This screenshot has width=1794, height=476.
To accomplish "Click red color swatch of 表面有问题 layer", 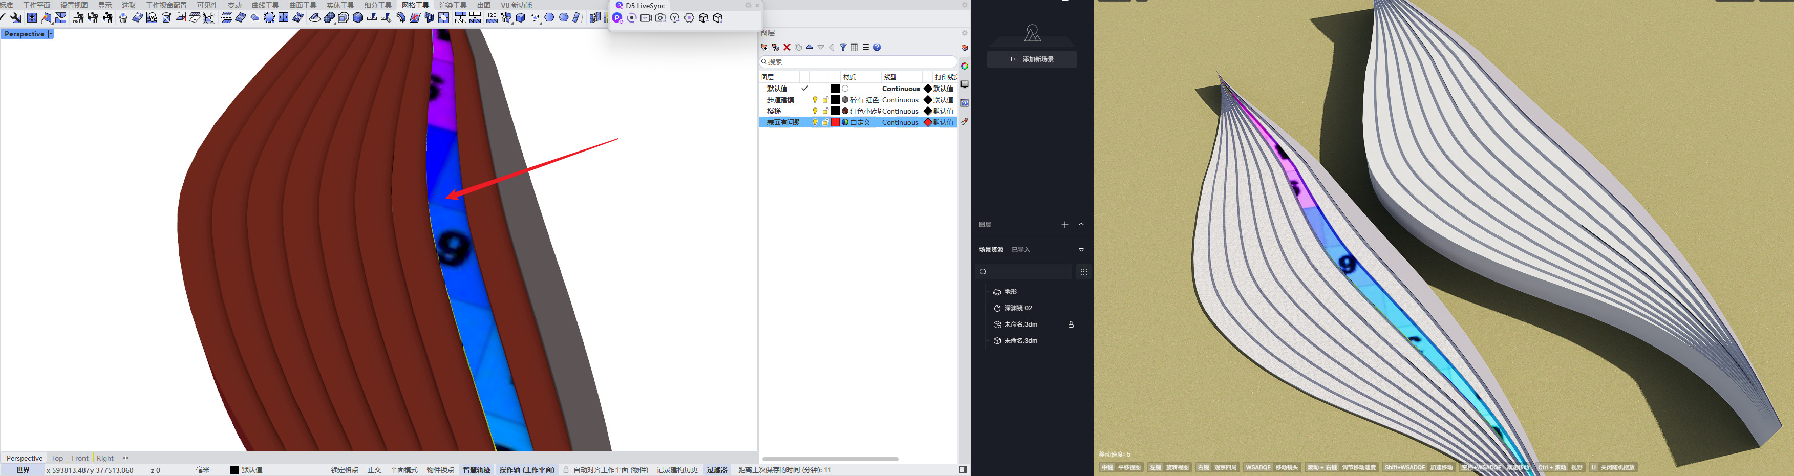I will 836,122.
